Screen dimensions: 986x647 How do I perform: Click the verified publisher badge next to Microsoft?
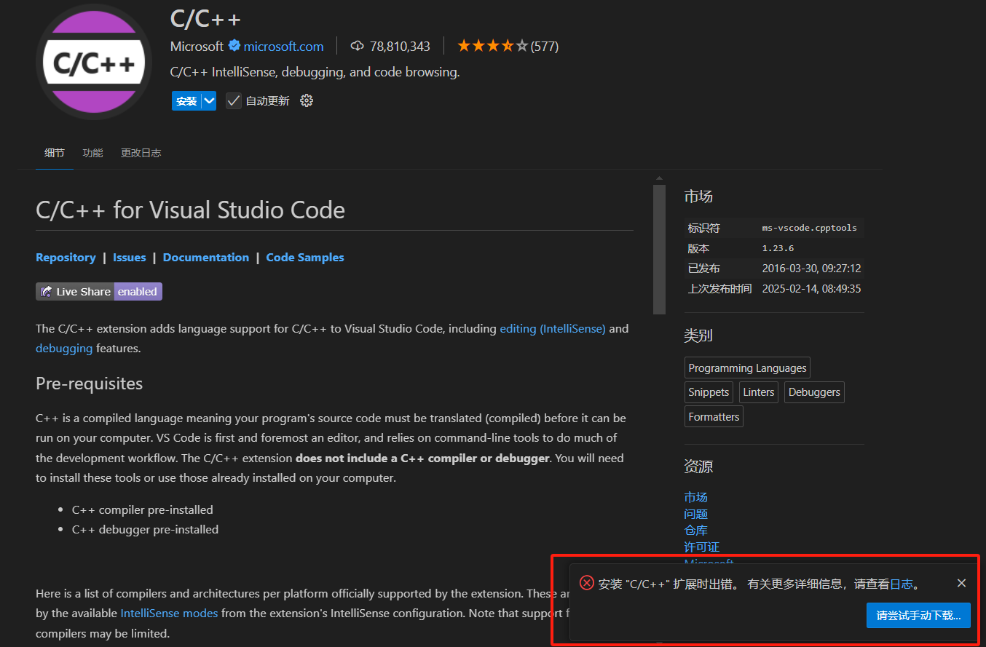234,46
